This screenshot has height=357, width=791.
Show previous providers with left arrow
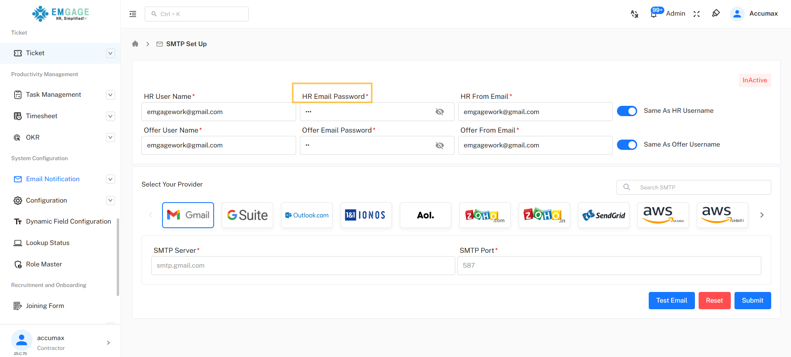point(151,215)
